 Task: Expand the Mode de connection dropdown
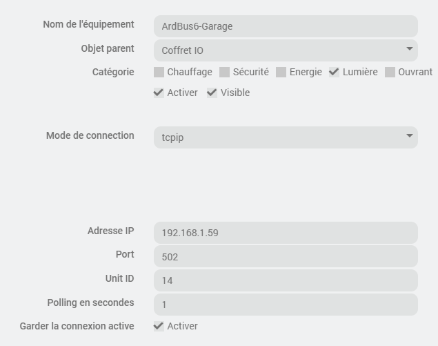pos(286,137)
